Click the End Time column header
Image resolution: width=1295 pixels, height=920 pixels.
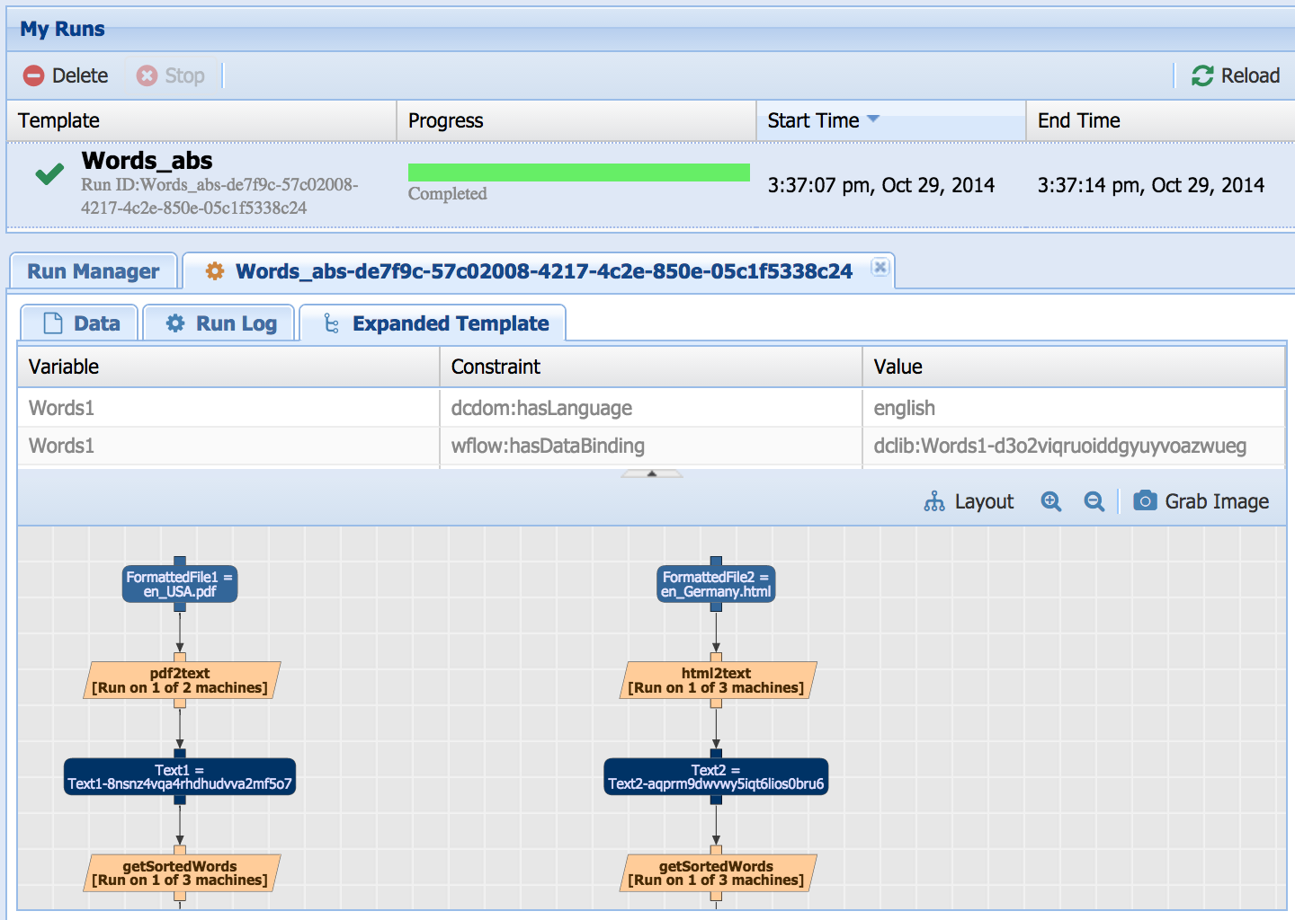point(1158,120)
